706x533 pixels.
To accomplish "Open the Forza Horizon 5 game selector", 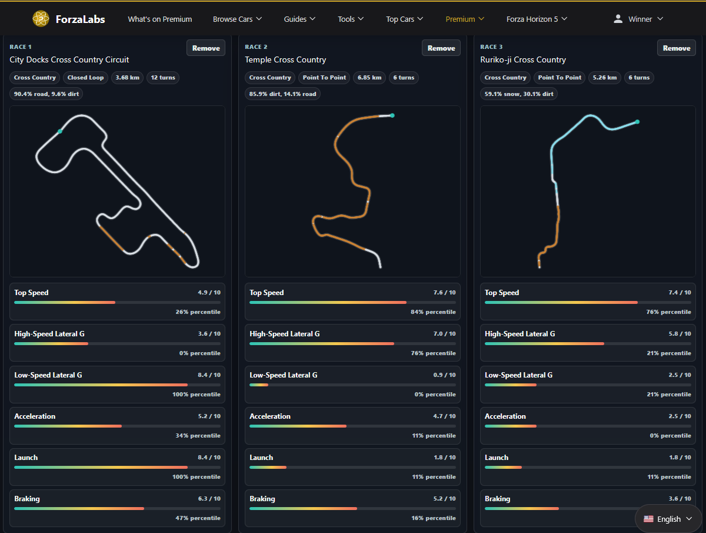I will pyautogui.click(x=537, y=19).
